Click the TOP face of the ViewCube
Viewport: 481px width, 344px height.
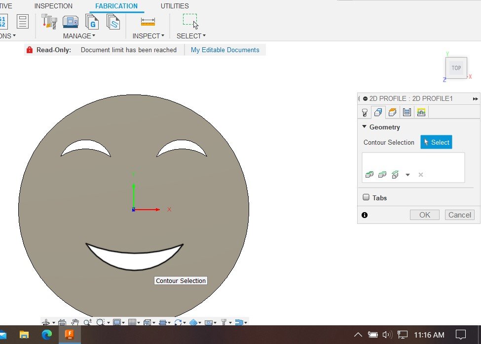click(456, 68)
